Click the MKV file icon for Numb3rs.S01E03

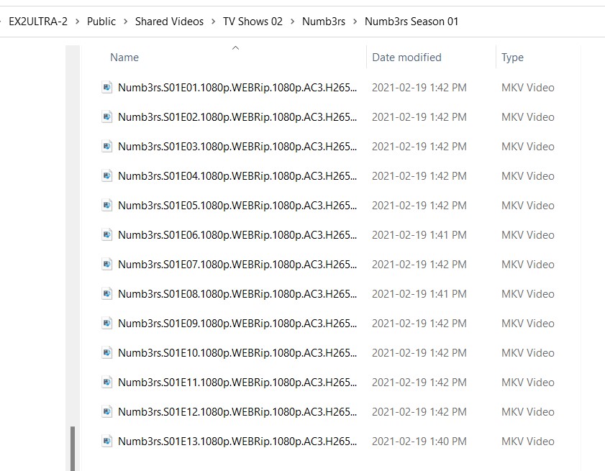[x=107, y=147]
